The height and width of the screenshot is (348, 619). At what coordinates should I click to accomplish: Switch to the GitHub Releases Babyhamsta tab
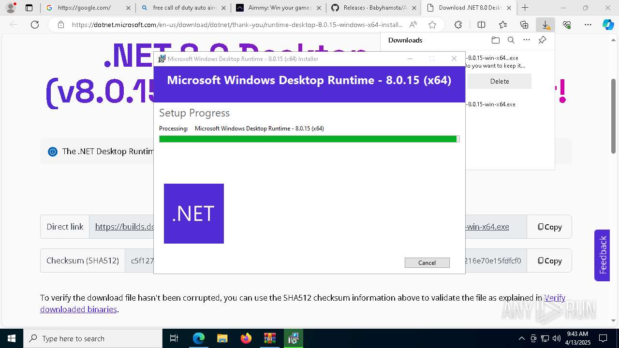(x=374, y=8)
